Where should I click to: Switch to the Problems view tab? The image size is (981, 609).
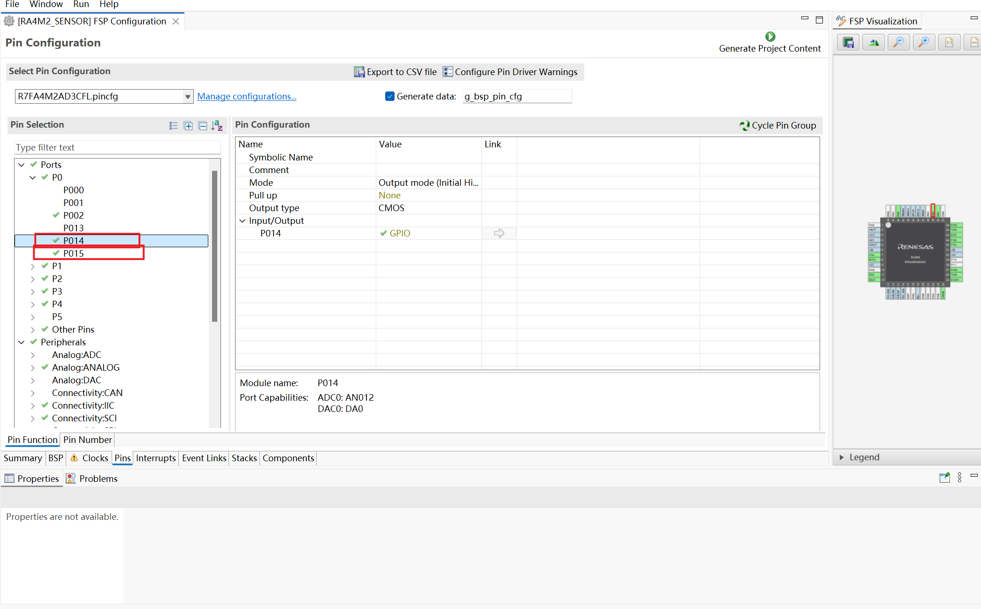coord(92,479)
